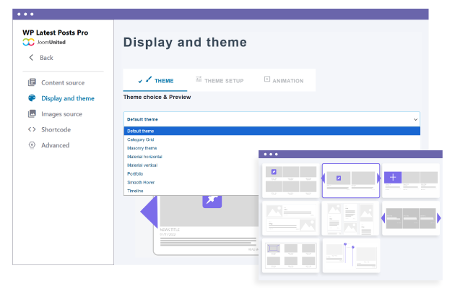This screenshot has width=455, height=289.
Task: Choose Masonry theme from the list
Action: click(142, 148)
